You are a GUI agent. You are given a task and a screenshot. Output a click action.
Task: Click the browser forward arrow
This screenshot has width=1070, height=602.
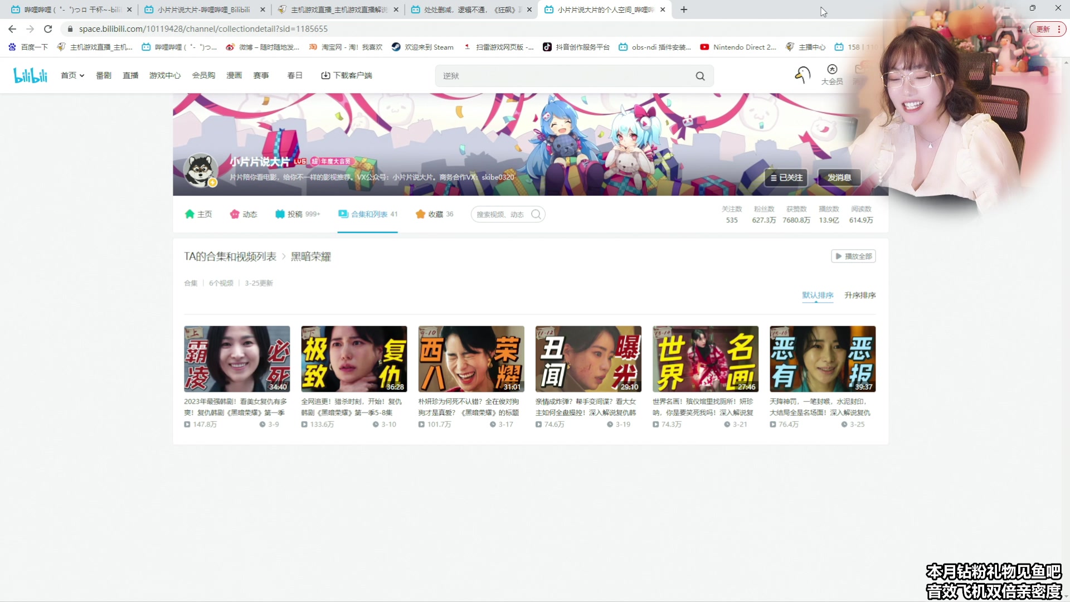(30, 29)
